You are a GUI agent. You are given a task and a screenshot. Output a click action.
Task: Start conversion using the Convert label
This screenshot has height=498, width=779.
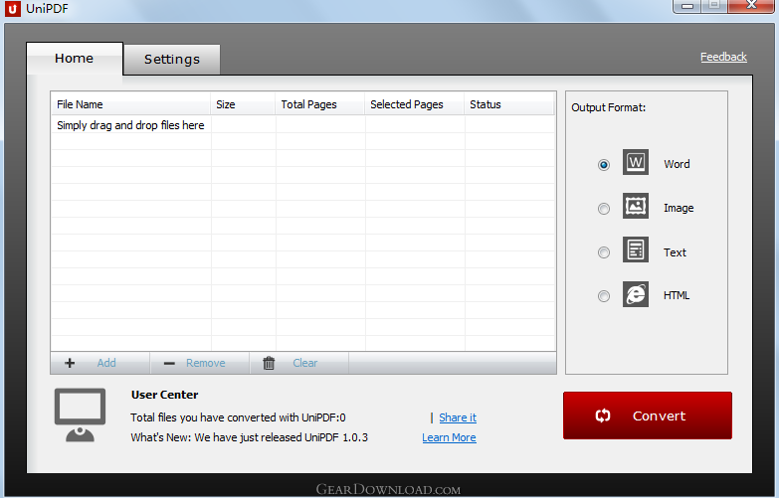click(x=659, y=416)
